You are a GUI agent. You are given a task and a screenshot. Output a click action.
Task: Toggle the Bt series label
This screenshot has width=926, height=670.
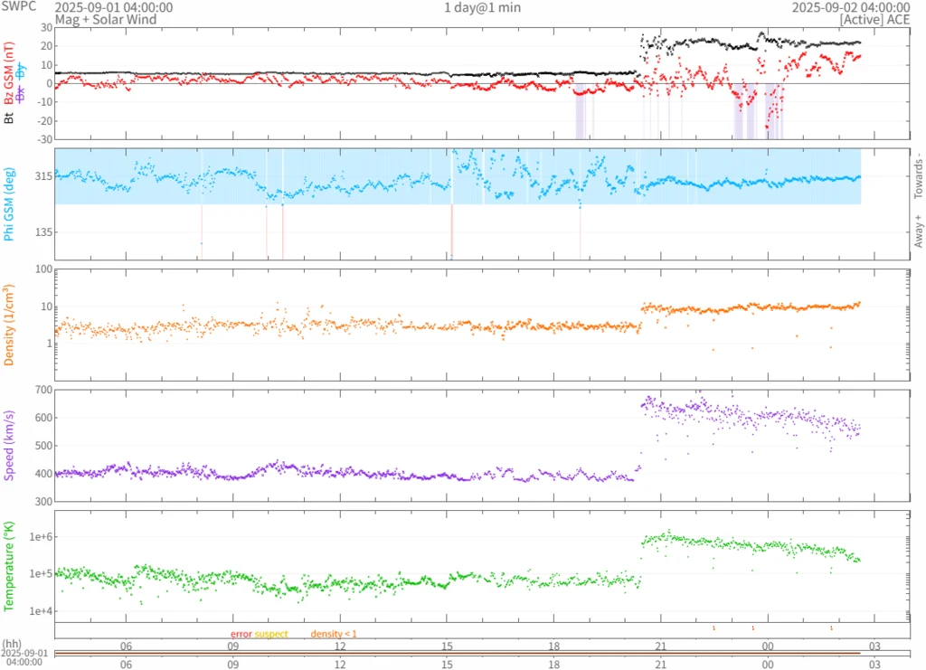click(x=9, y=116)
